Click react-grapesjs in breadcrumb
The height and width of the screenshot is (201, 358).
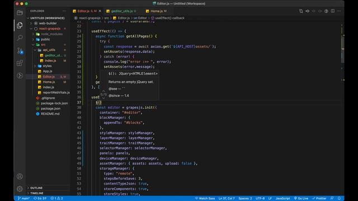(x=89, y=18)
